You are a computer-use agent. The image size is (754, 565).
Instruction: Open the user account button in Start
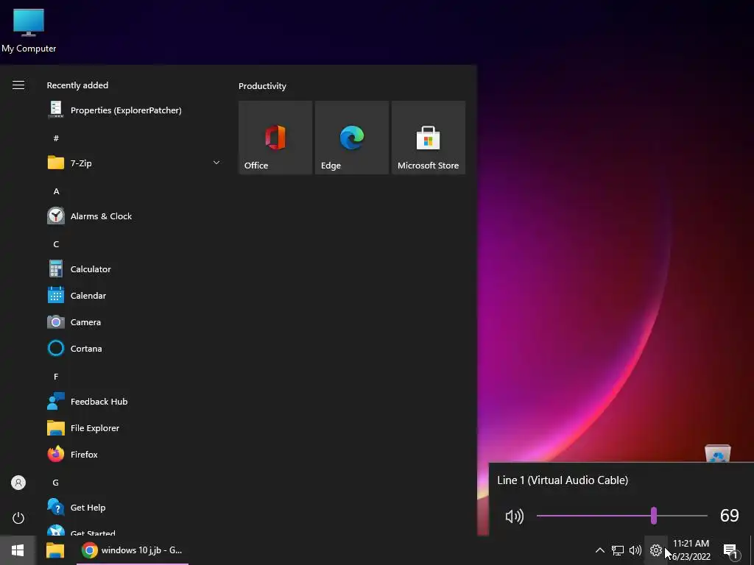(x=18, y=483)
